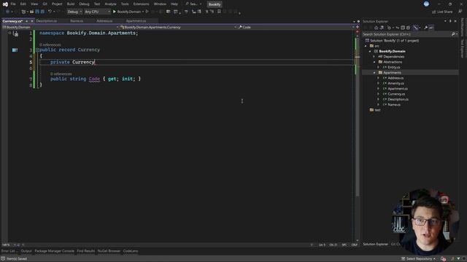This screenshot has height=262, width=467.
Task: Open Description.cs in Solution Explorer
Action: click(398, 100)
